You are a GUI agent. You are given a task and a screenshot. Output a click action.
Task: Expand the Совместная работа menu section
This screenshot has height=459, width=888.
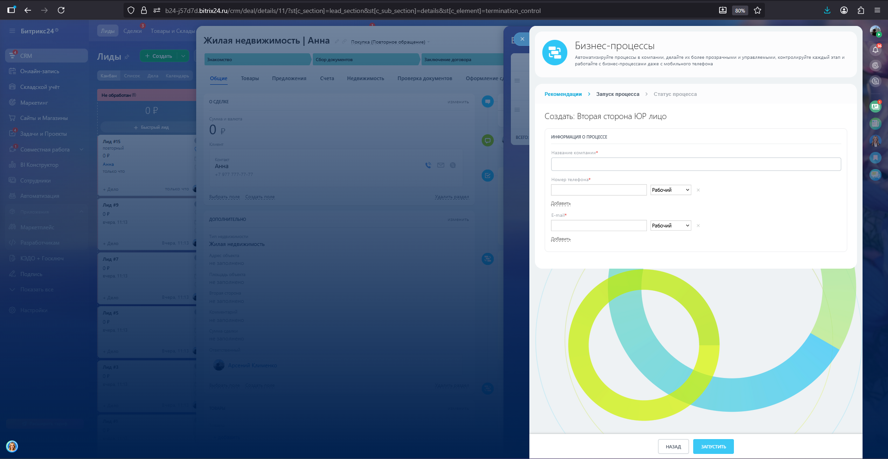(x=82, y=150)
